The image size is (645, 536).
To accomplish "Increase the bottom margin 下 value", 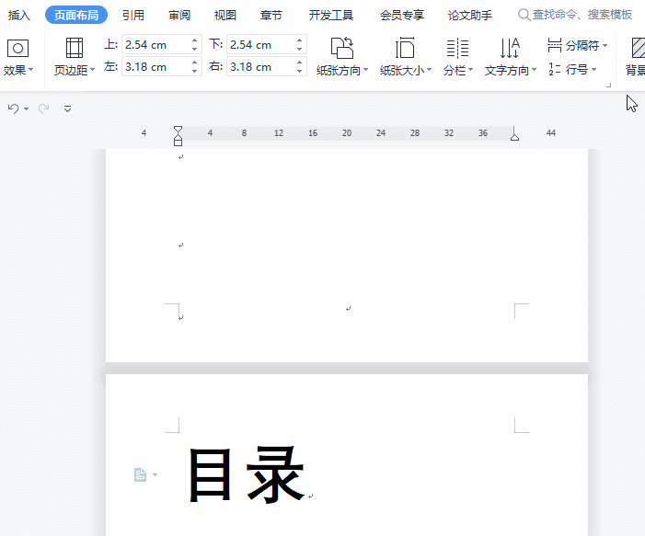I will click(299, 40).
